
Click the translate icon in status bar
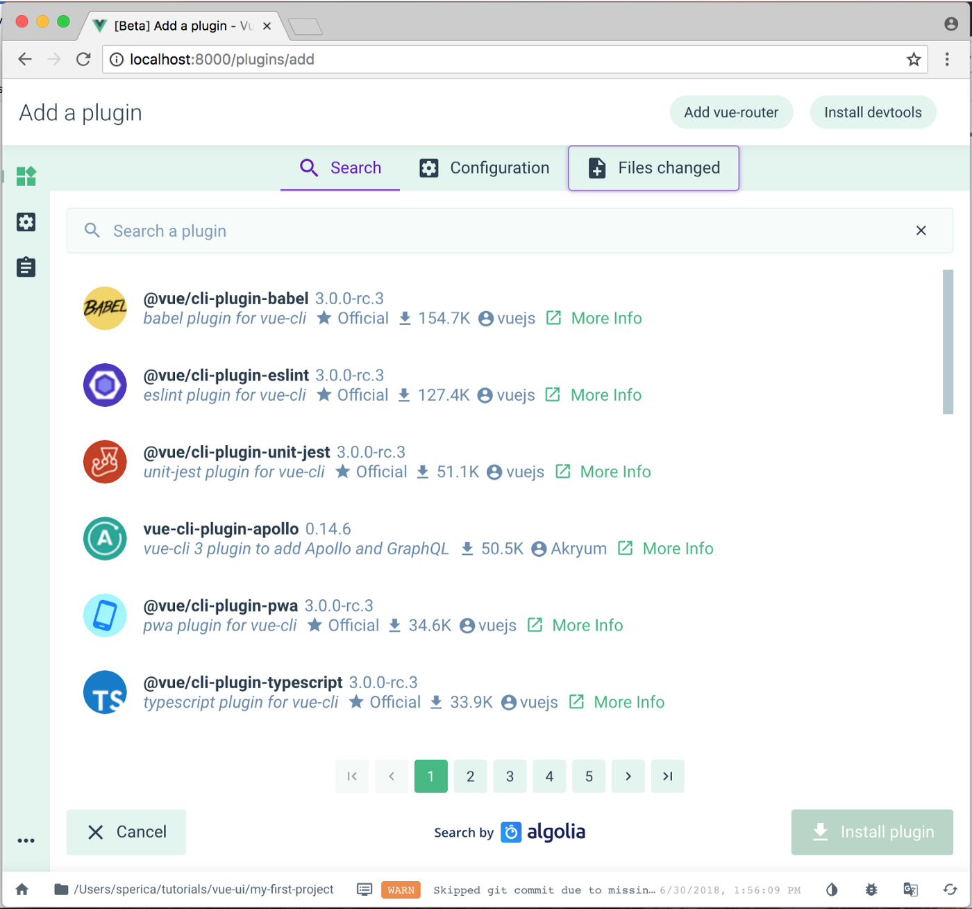[910, 890]
